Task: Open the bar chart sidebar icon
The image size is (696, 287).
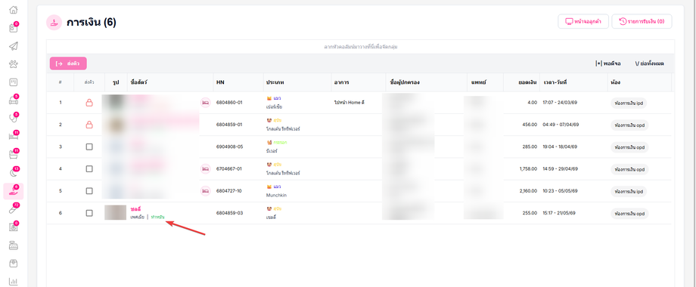Action: tap(14, 281)
